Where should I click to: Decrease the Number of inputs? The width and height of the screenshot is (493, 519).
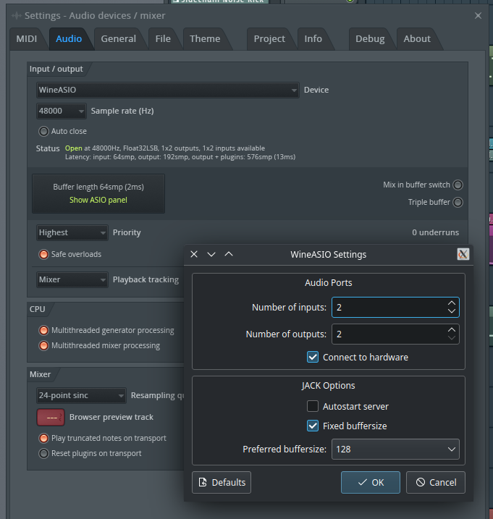click(x=452, y=311)
